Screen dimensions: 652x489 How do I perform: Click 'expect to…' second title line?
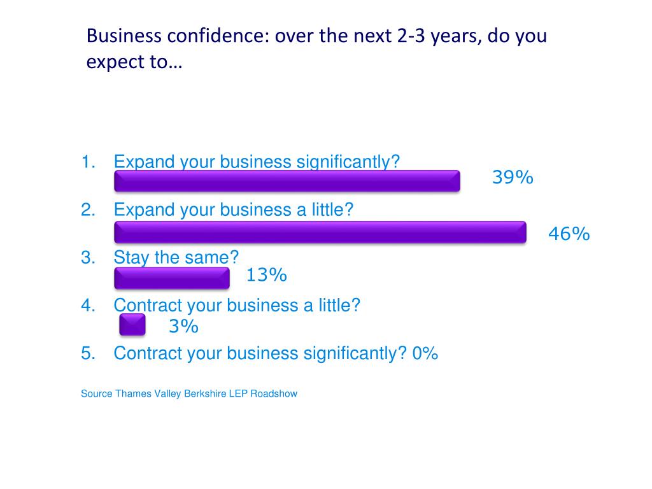(x=134, y=62)
